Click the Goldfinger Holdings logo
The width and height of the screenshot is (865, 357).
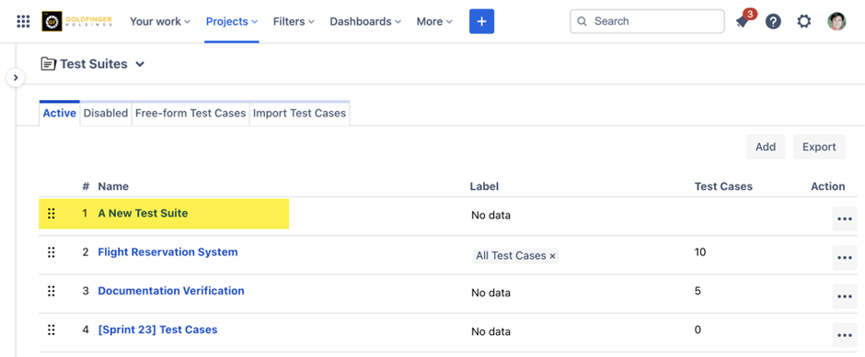(77, 21)
